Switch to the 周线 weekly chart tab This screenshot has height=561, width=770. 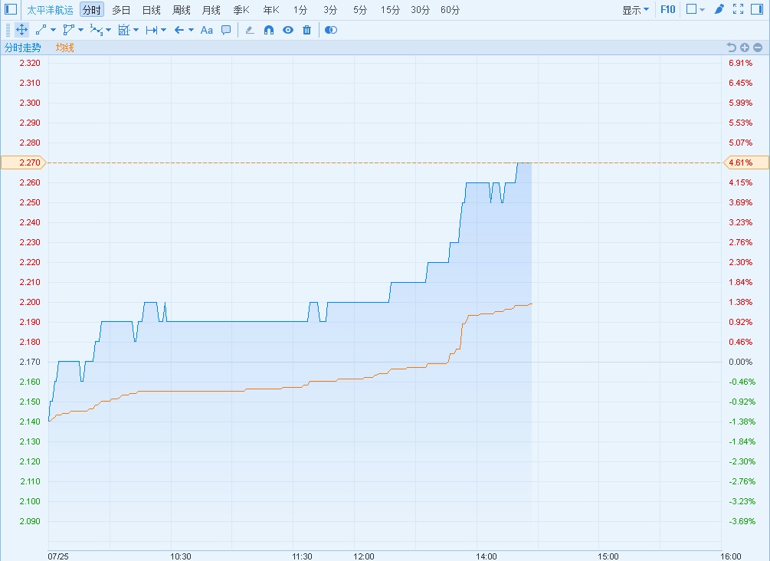(181, 10)
